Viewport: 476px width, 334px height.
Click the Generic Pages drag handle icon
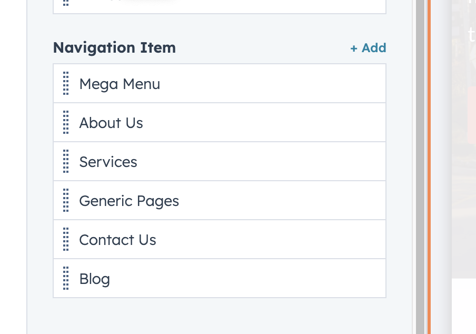click(66, 201)
